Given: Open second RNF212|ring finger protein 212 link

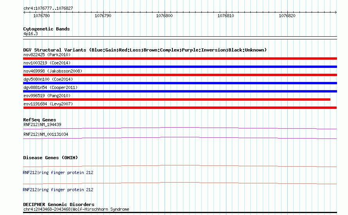Looking at the screenshot, I should pos(58,190).
